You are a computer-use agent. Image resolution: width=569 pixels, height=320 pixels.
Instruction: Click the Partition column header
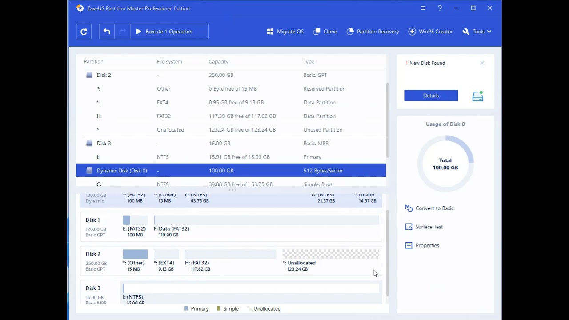coord(93,61)
